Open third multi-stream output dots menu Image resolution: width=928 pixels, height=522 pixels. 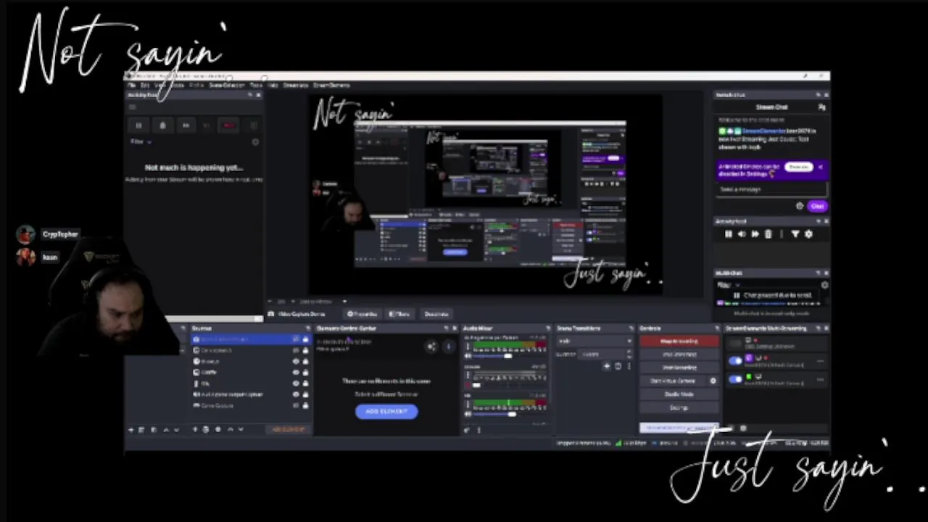(x=821, y=380)
